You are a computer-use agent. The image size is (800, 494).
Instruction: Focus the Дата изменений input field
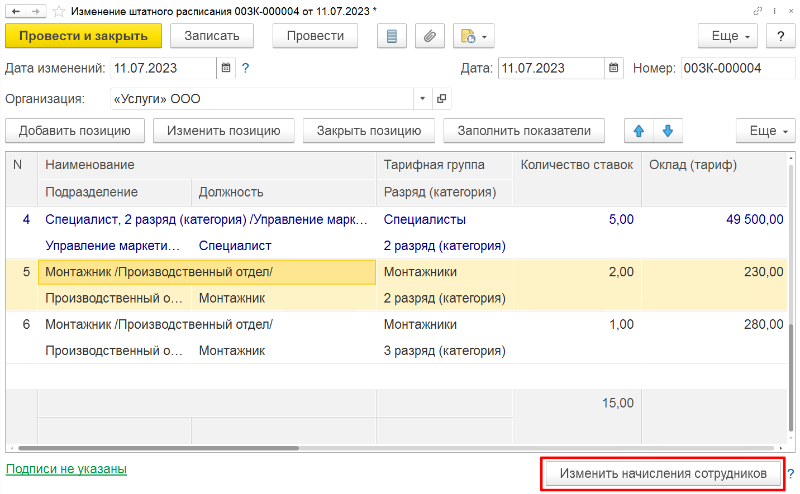[x=164, y=68]
